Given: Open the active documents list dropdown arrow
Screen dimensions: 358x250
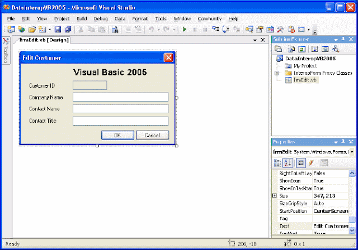Looking at the screenshot, I should pyautogui.click(x=255, y=40).
